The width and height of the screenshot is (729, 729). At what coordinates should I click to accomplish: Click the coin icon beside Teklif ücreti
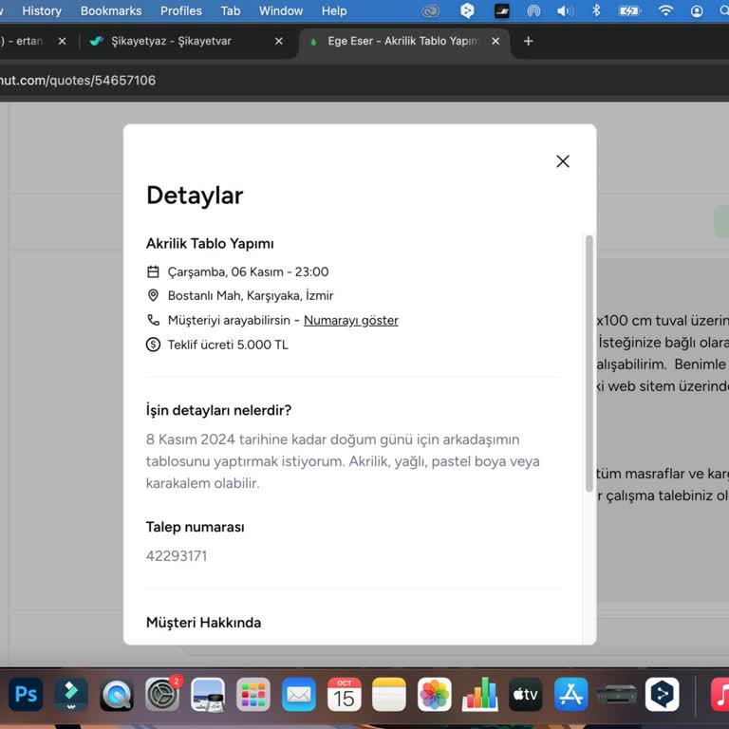tap(154, 345)
